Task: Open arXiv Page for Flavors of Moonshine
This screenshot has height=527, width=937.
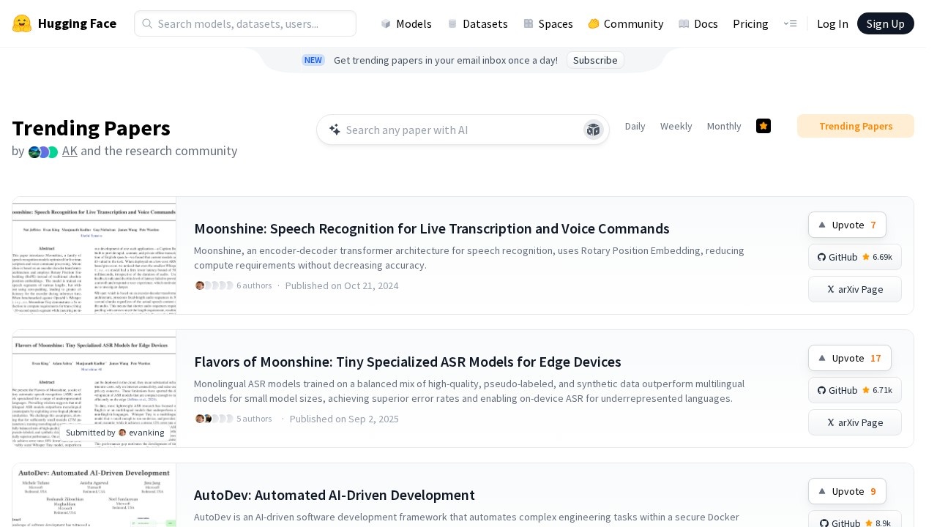Action: (854, 422)
